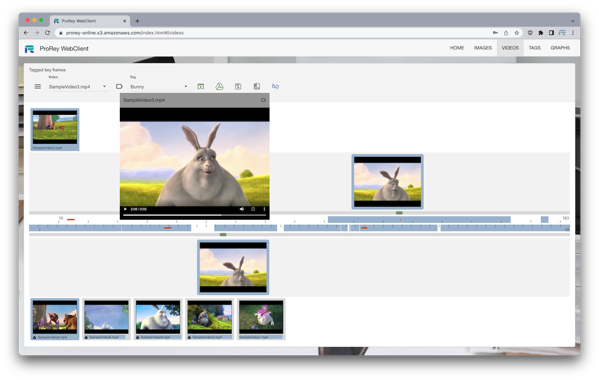Expand the tab search chevron

pos(573,21)
